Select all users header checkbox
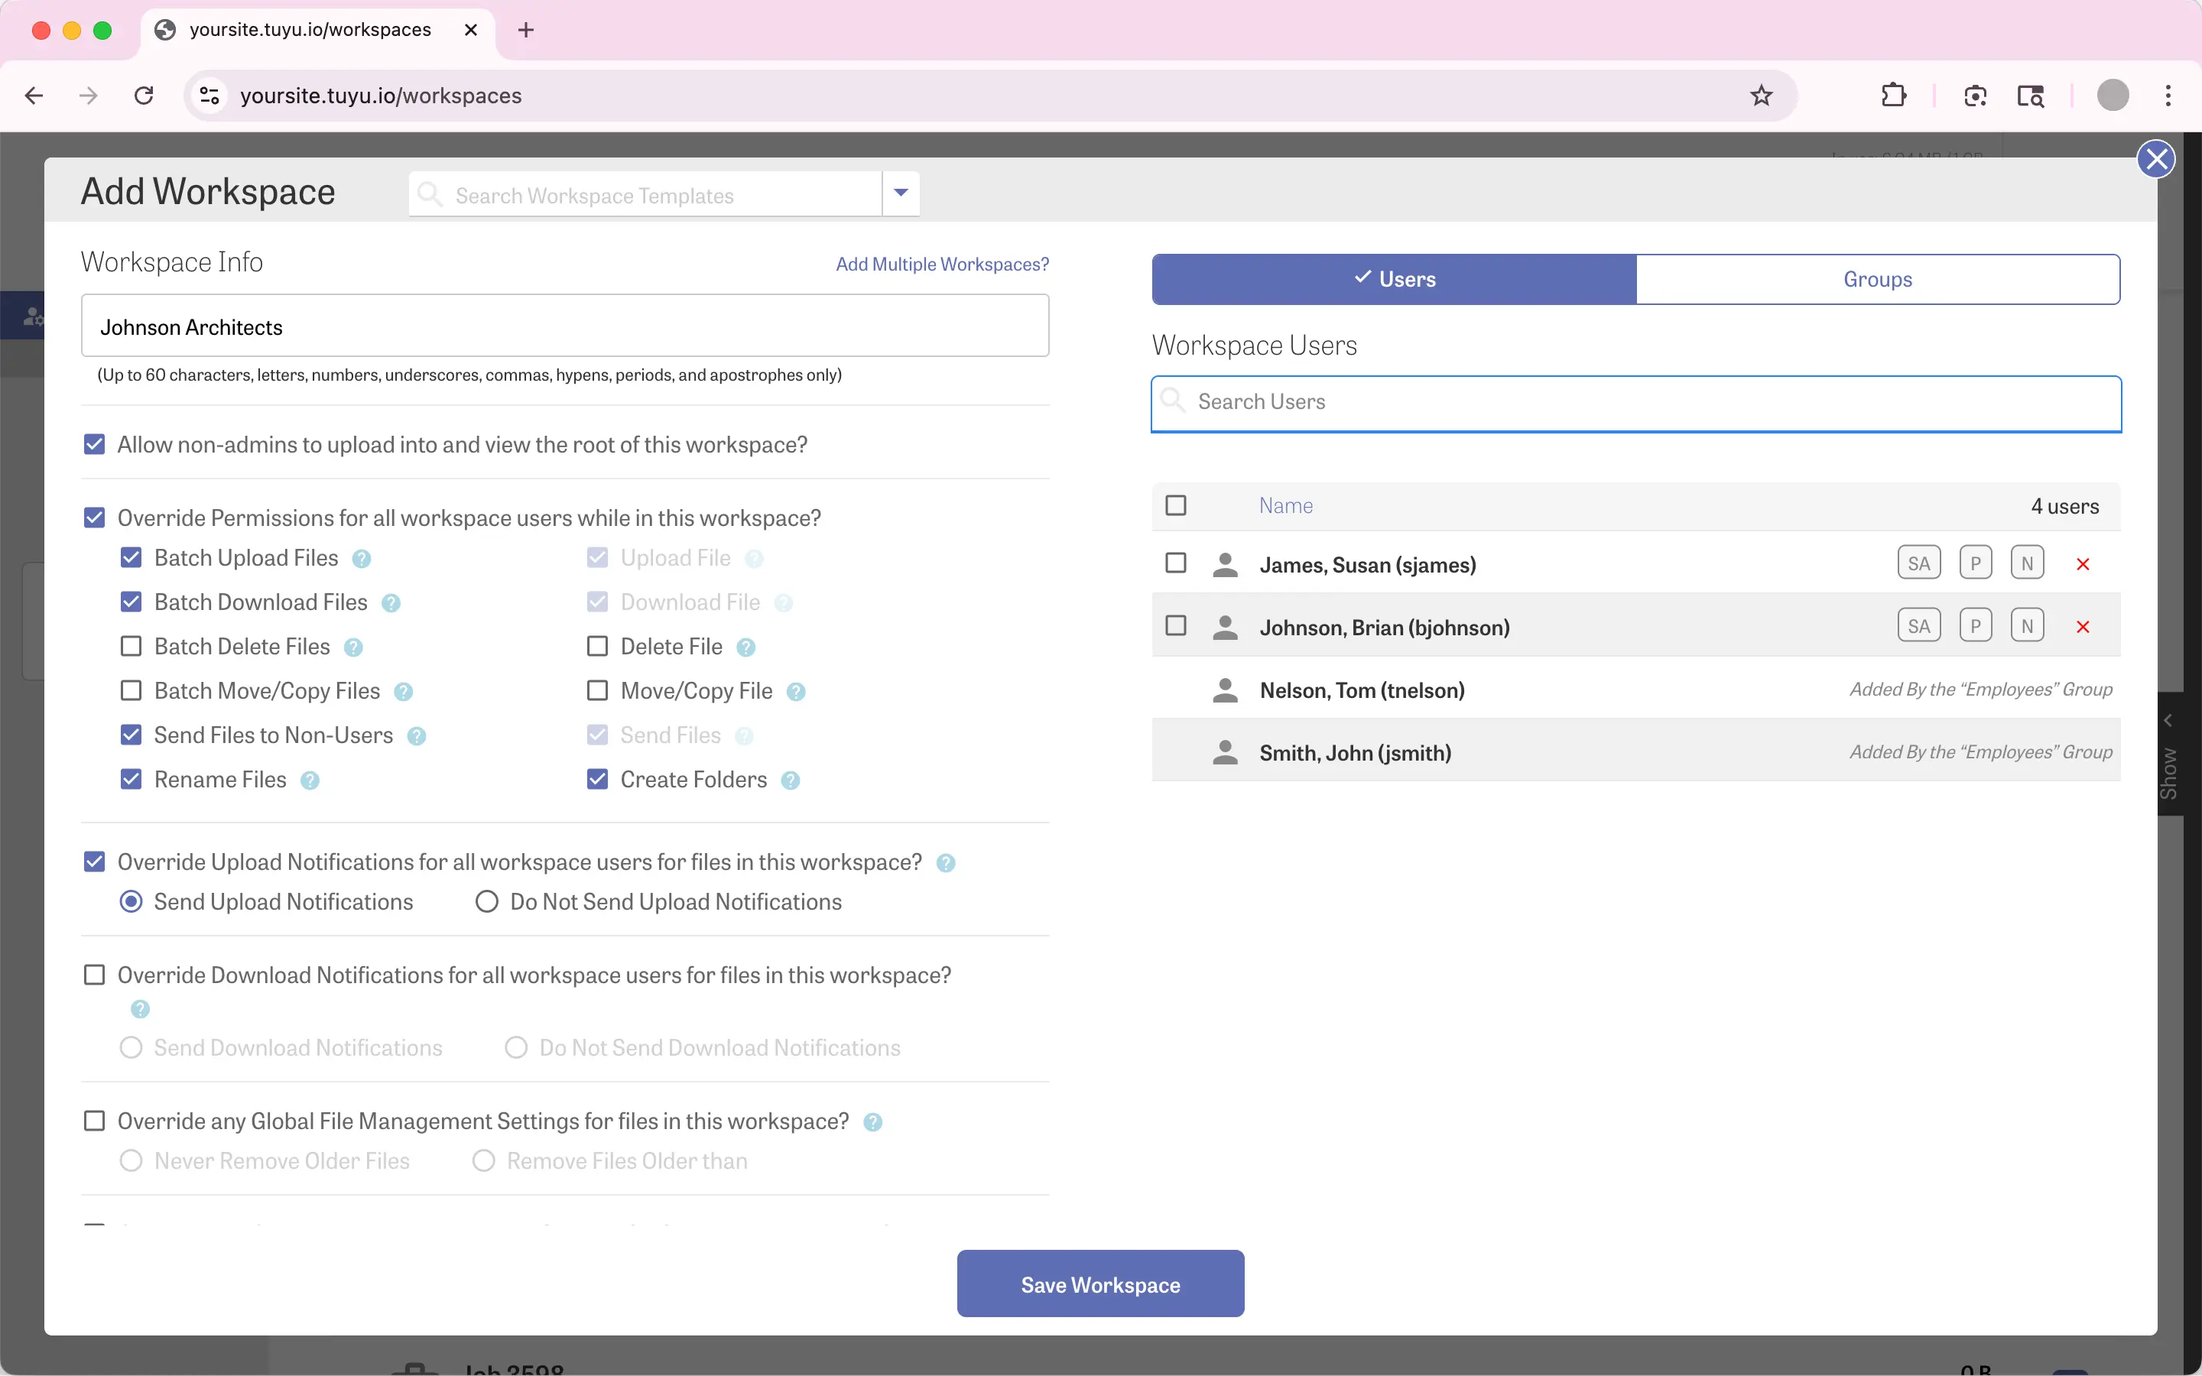 [x=1176, y=505]
